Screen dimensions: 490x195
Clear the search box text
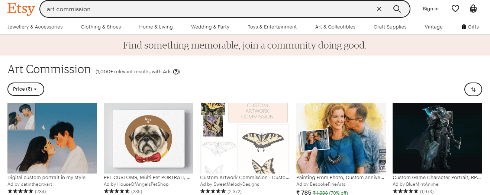379,9
